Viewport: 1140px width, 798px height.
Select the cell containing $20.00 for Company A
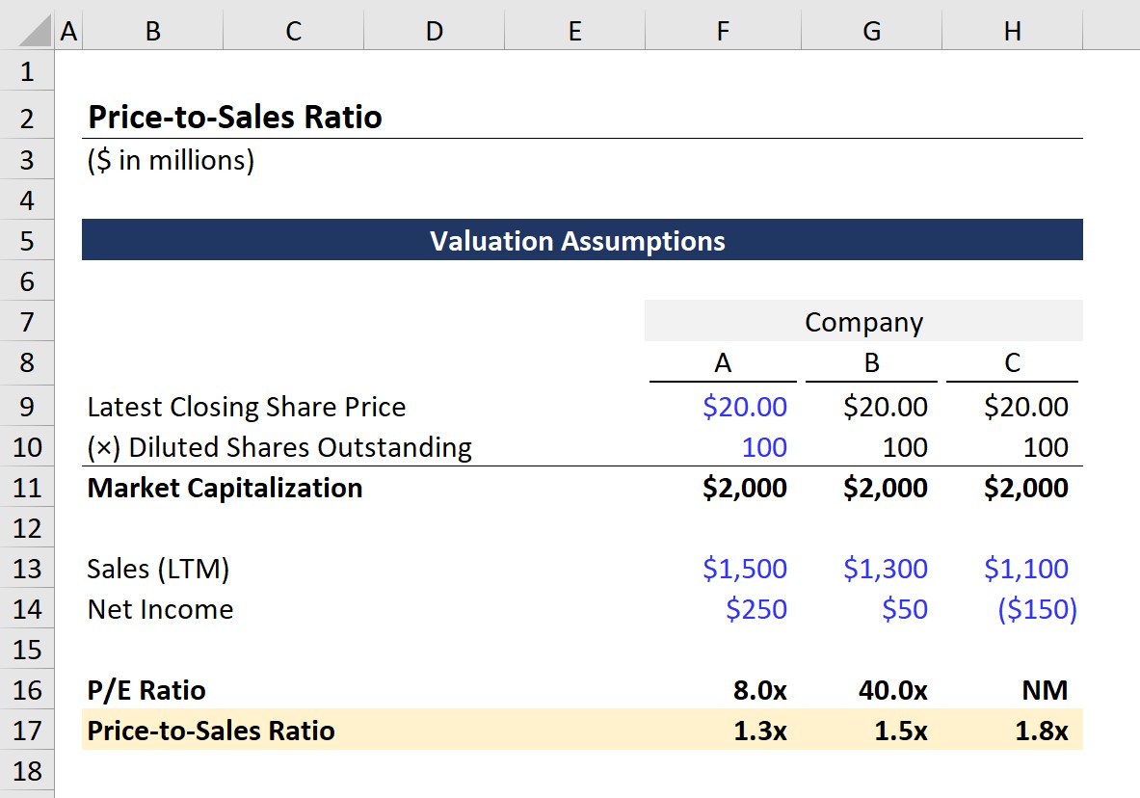coord(745,407)
